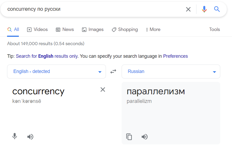Follow the 'Search for English results only' link
The image size is (232, 147).
[x=47, y=56]
